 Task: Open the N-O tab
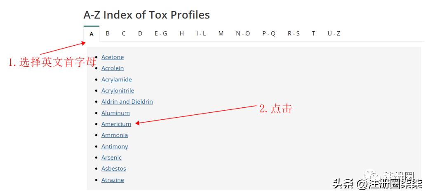(x=243, y=34)
